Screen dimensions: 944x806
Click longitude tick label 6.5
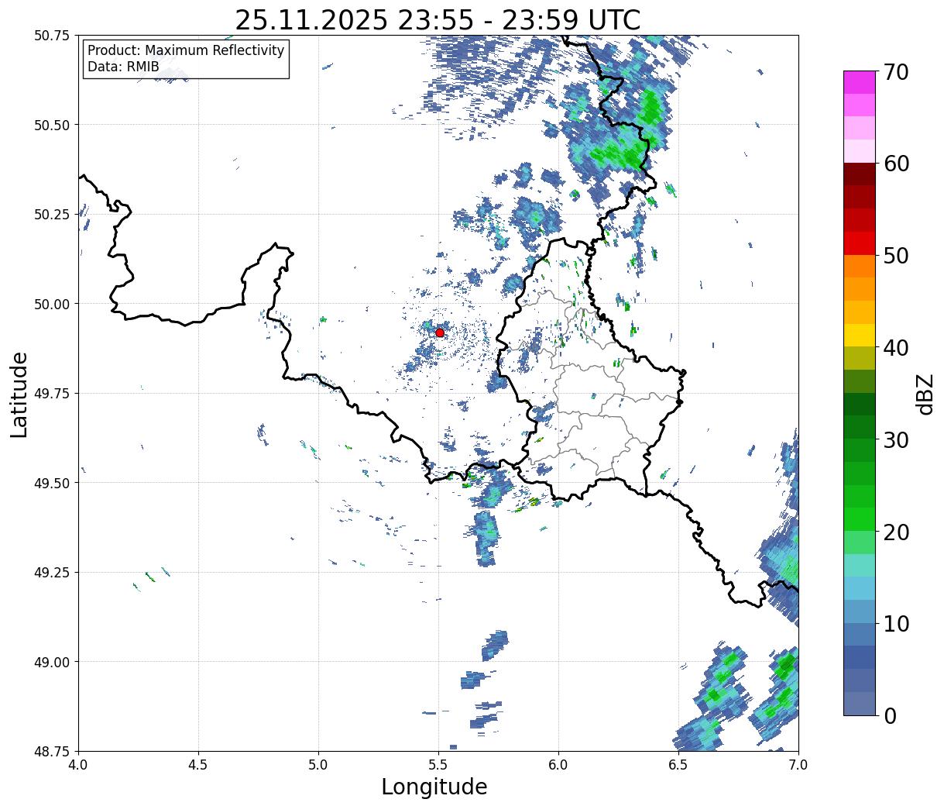678,765
